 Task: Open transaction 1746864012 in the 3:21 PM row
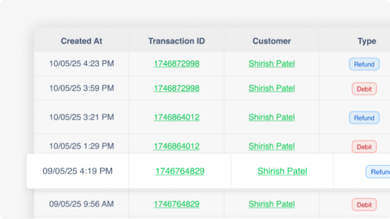click(x=176, y=117)
